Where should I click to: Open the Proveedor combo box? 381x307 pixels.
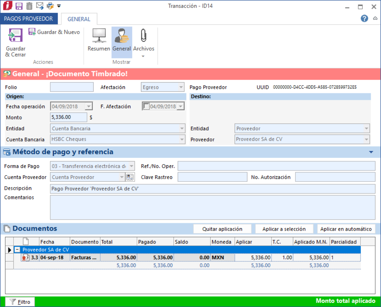click(366, 140)
